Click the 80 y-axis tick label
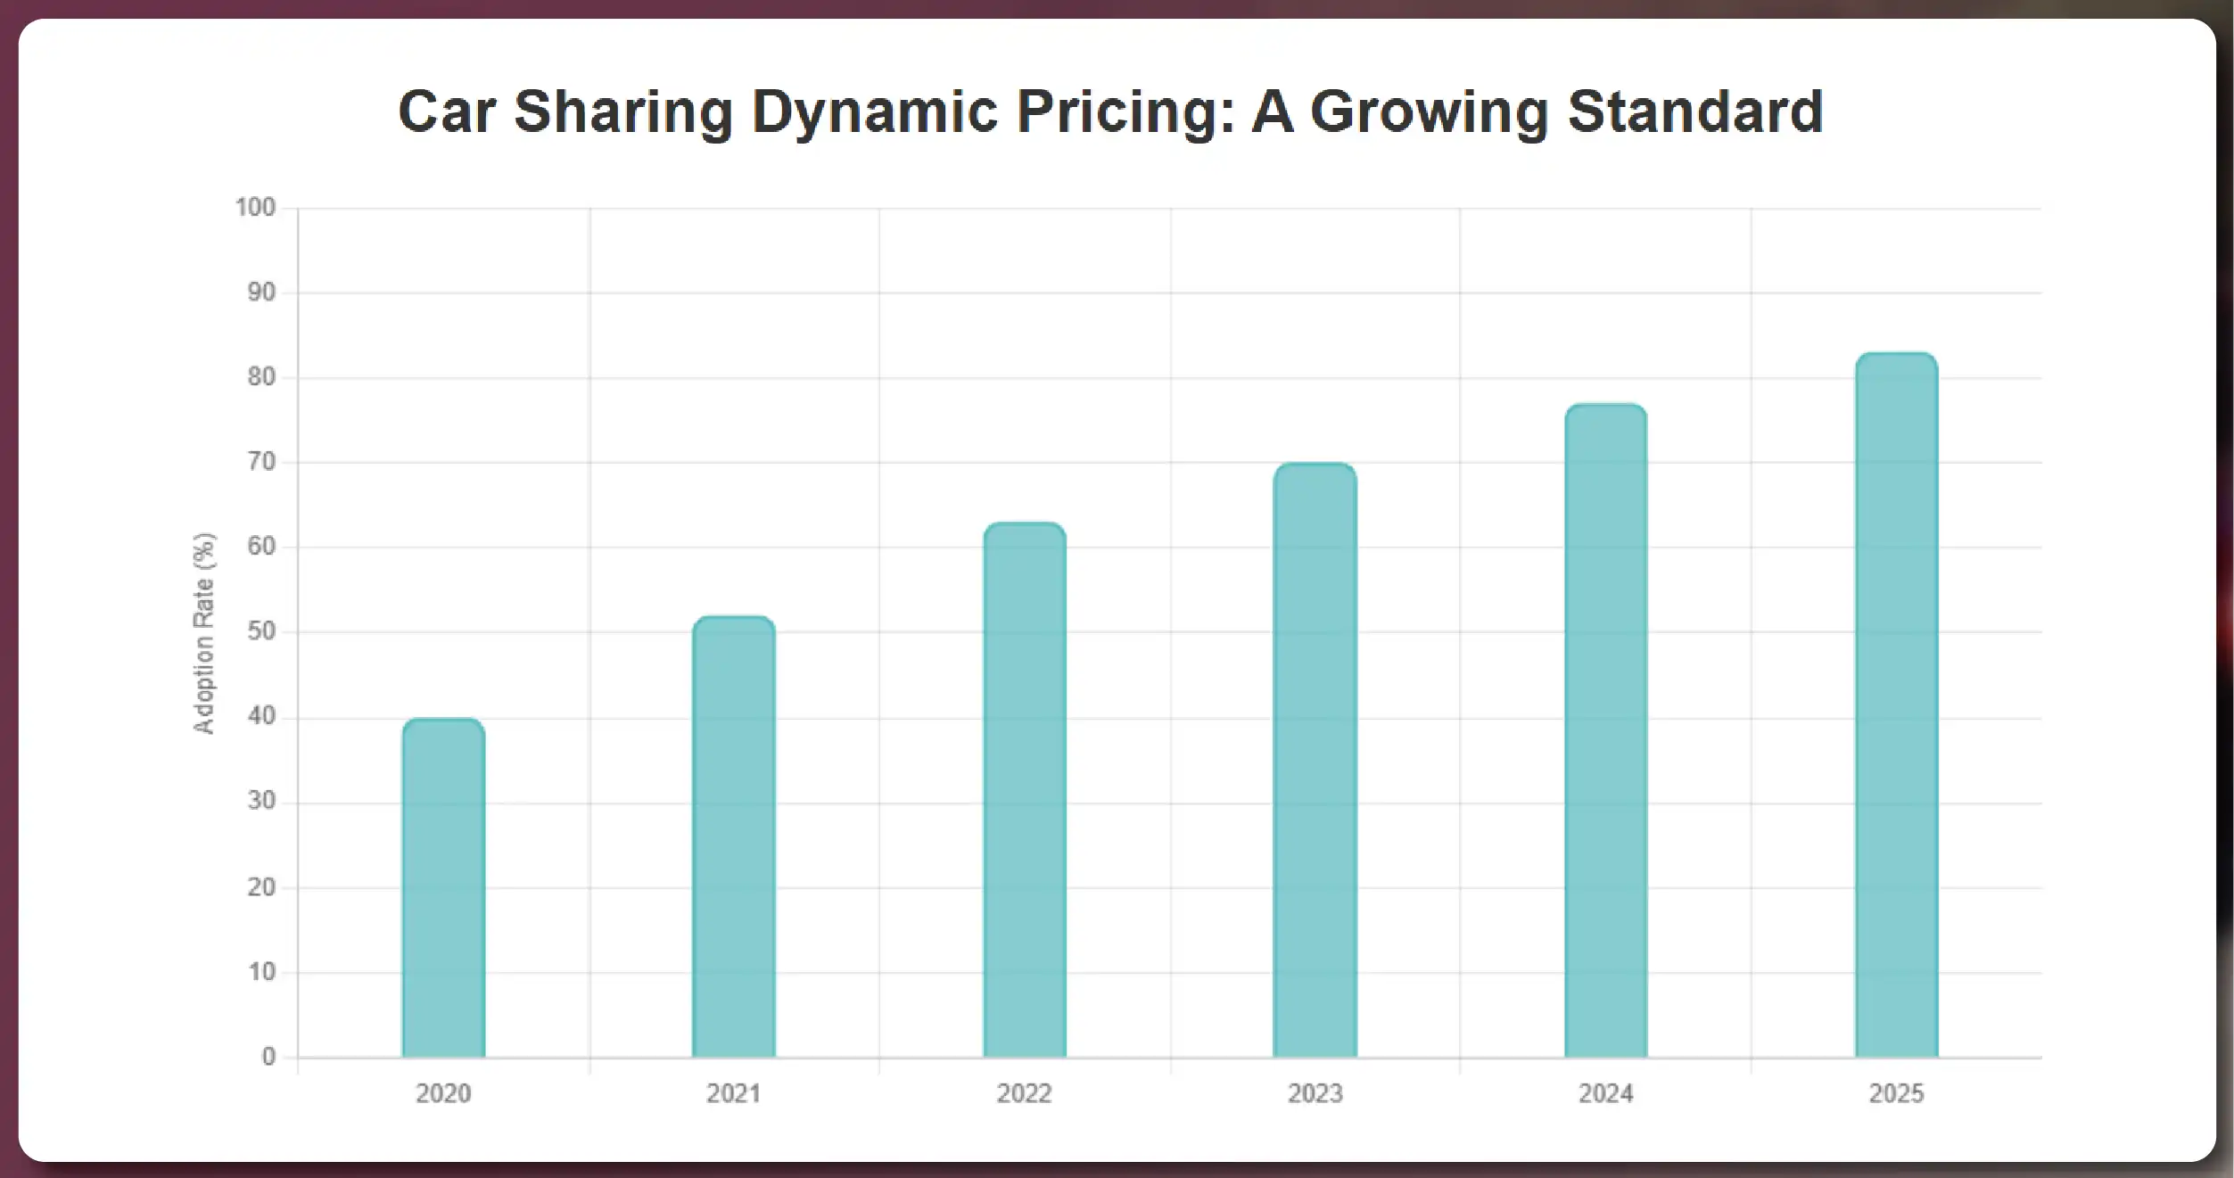The image size is (2234, 1178). 261,377
